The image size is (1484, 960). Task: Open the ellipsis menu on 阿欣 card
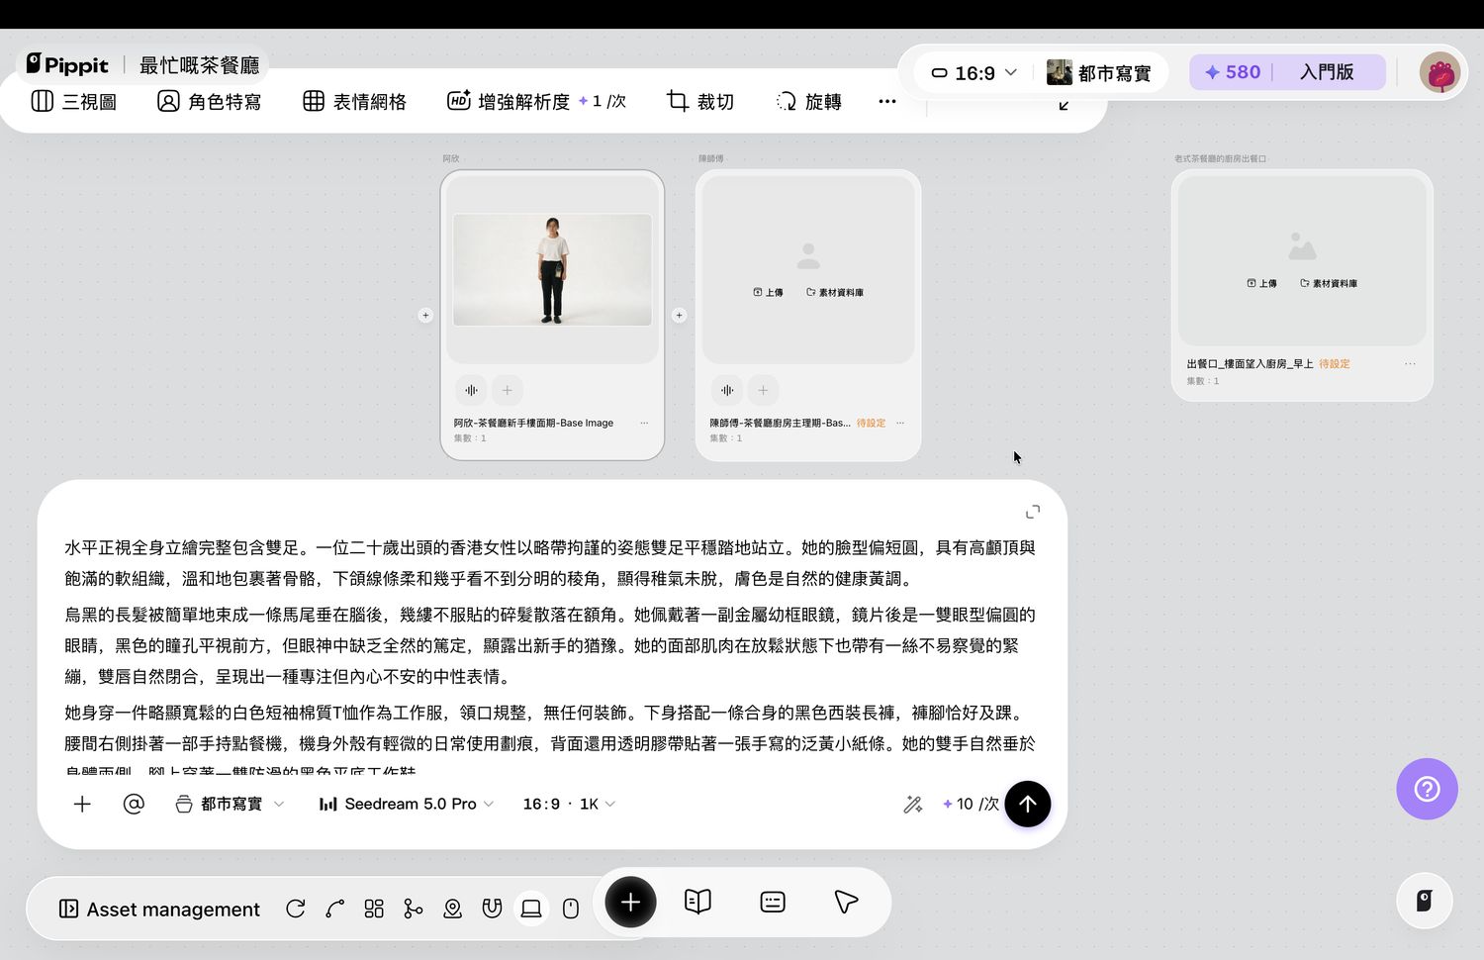tap(644, 423)
